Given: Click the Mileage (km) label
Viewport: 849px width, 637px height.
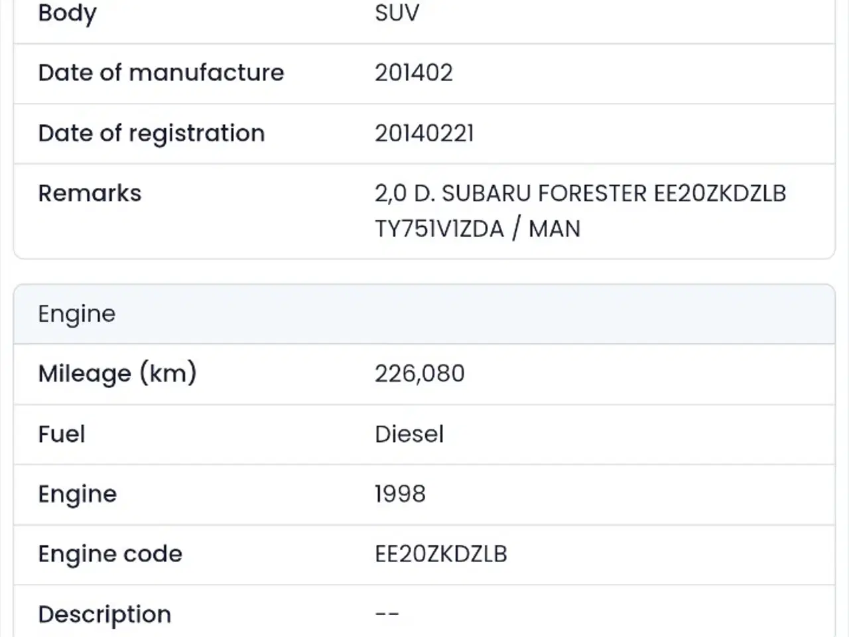Looking at the screenshot, I should [117, 374].
